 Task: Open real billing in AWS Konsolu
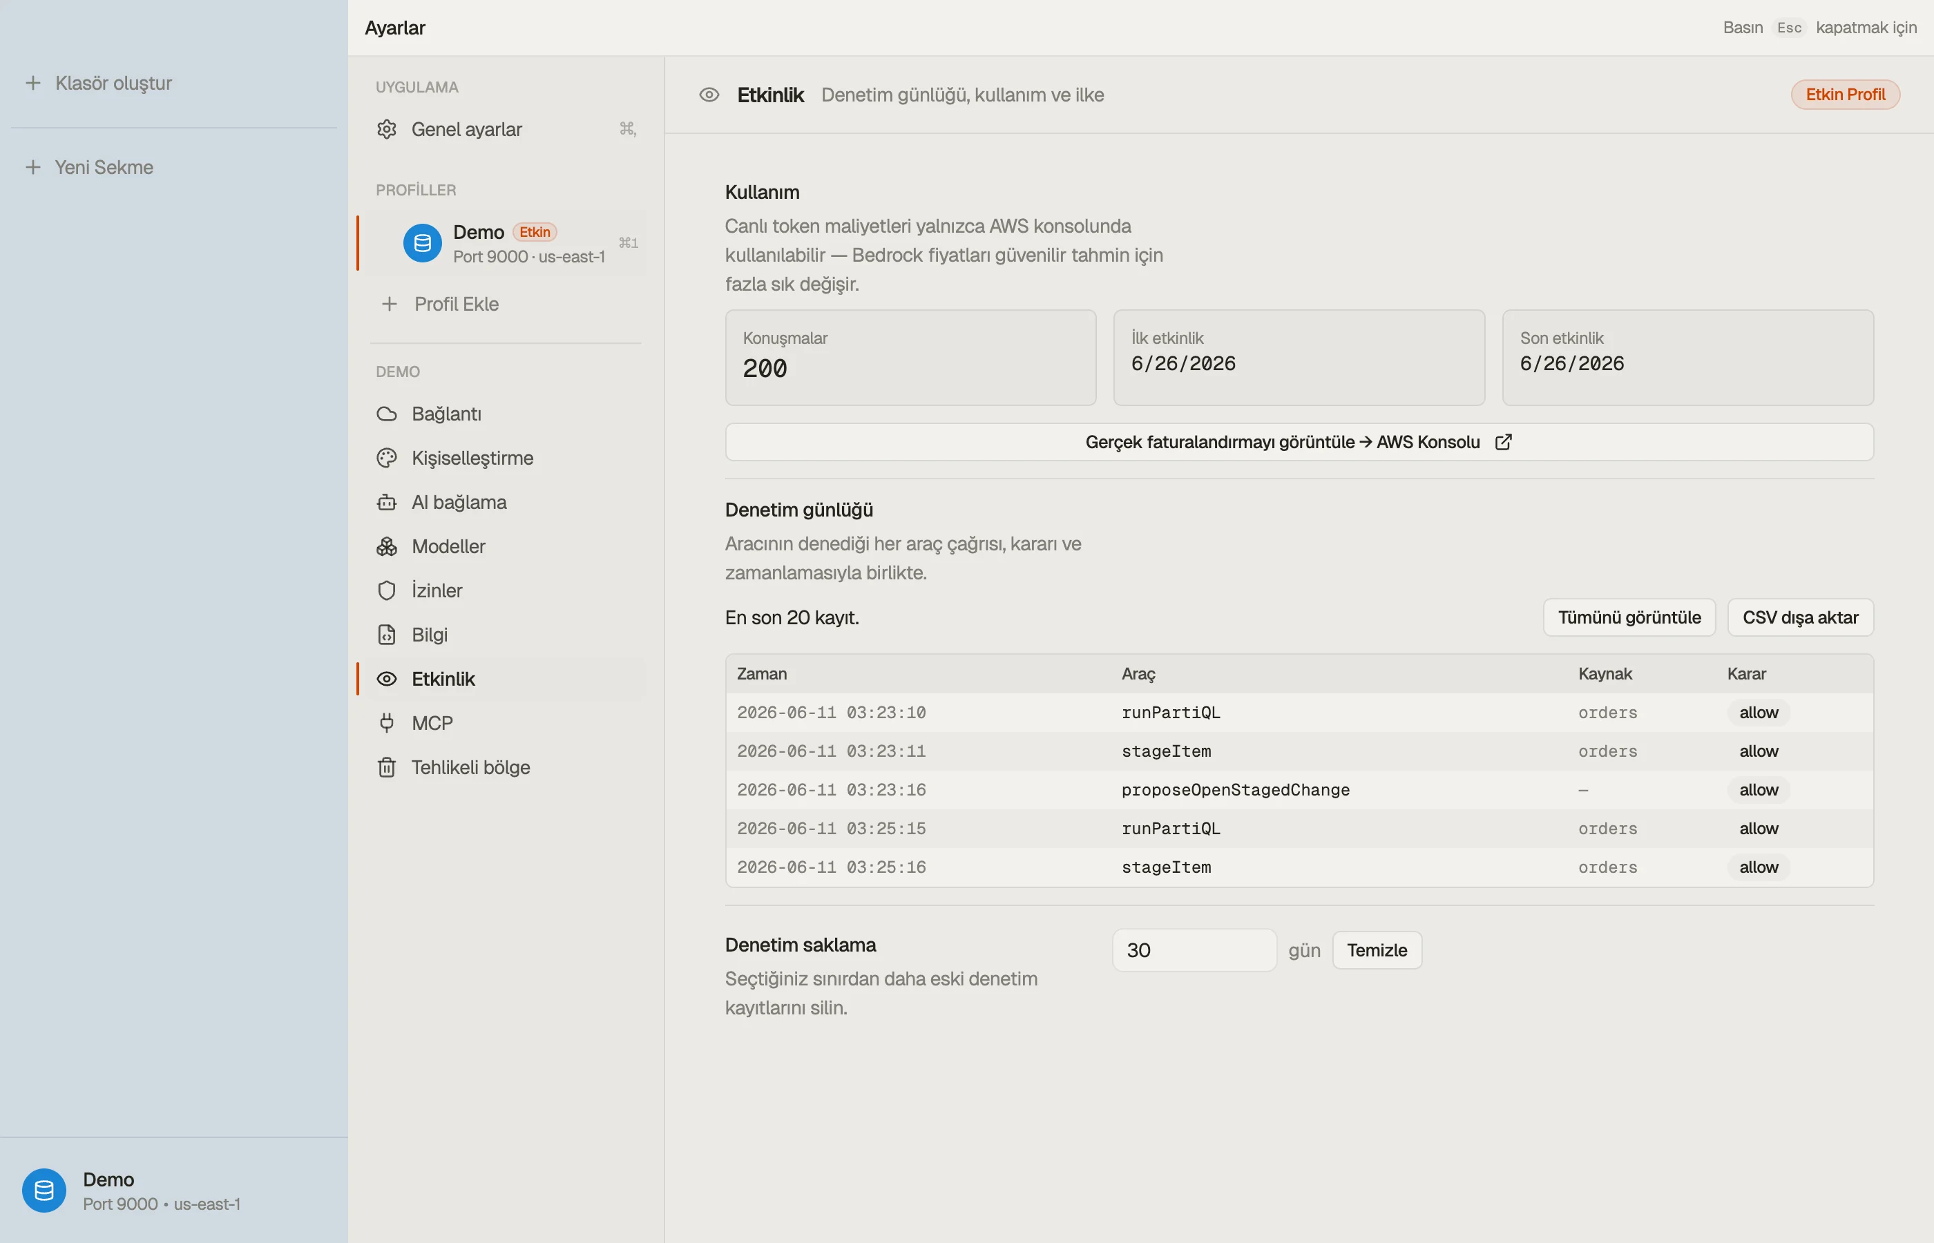[1299, 443]
